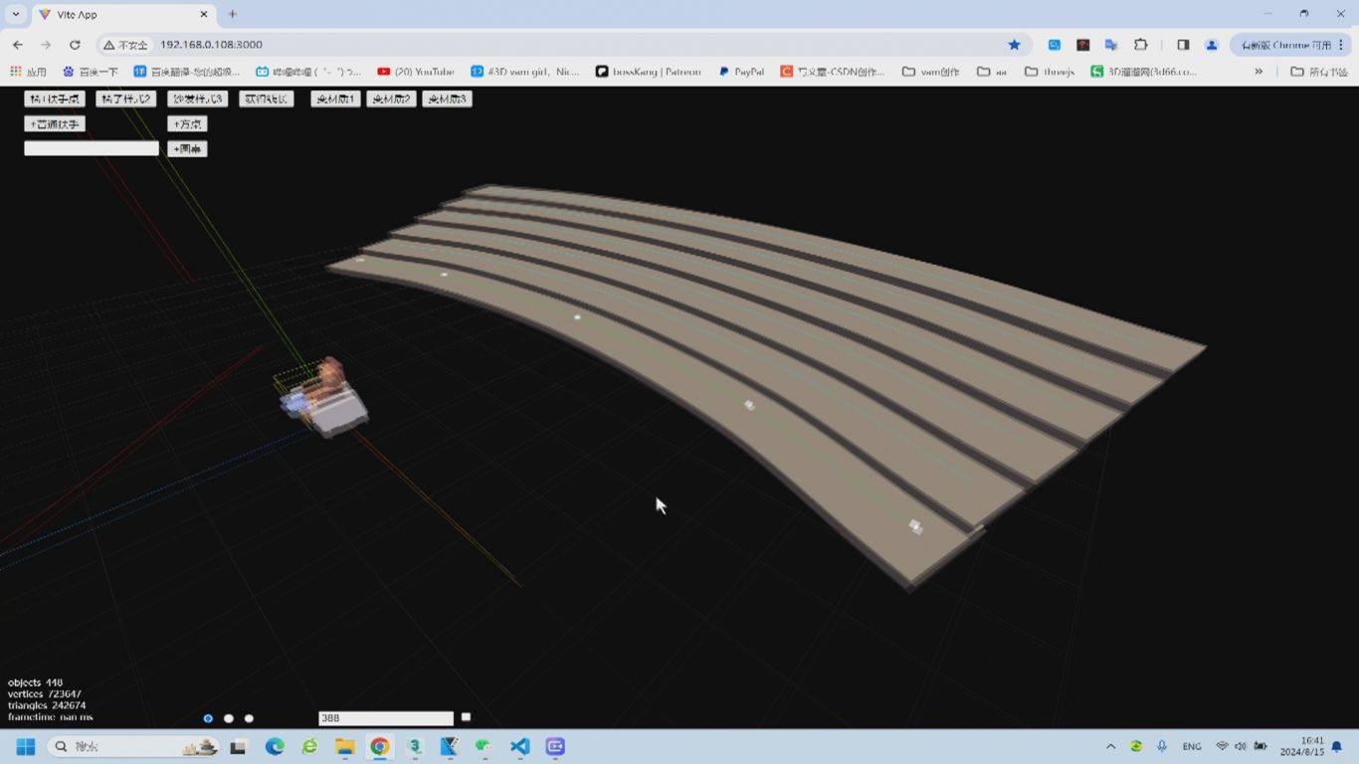The height and width of the screenshot is (764, 1359).
Task: Open the #3D vam girl bookmark
Action: pos(525,72)
